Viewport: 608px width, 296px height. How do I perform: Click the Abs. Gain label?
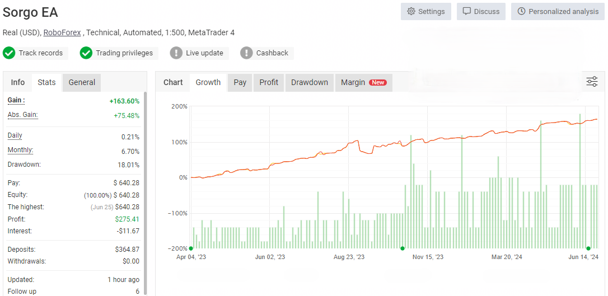(22, 115)
